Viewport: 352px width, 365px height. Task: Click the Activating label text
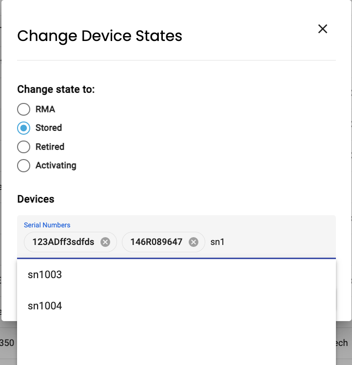[56, 165]
